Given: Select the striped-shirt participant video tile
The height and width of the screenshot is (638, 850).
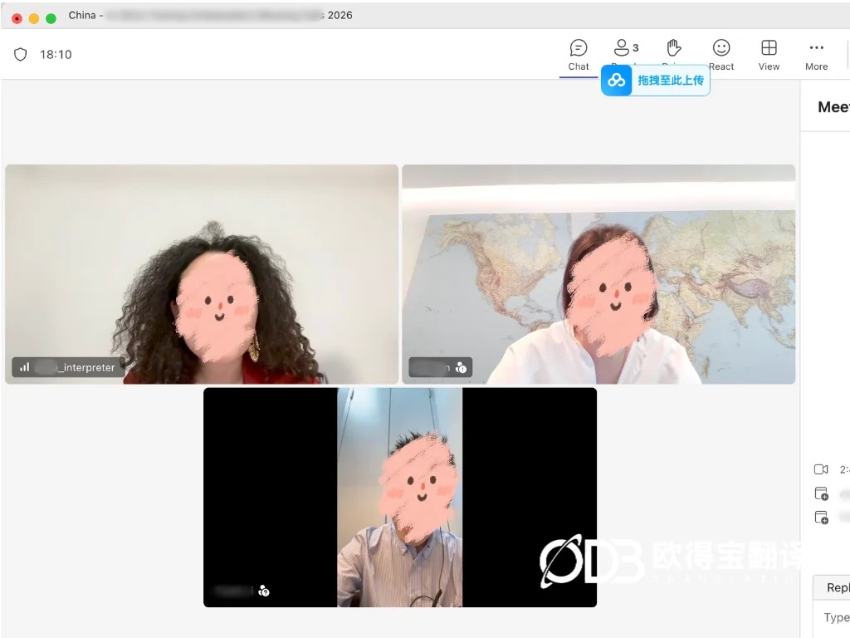Looking at the screenshot, I should tap(400, 497).
